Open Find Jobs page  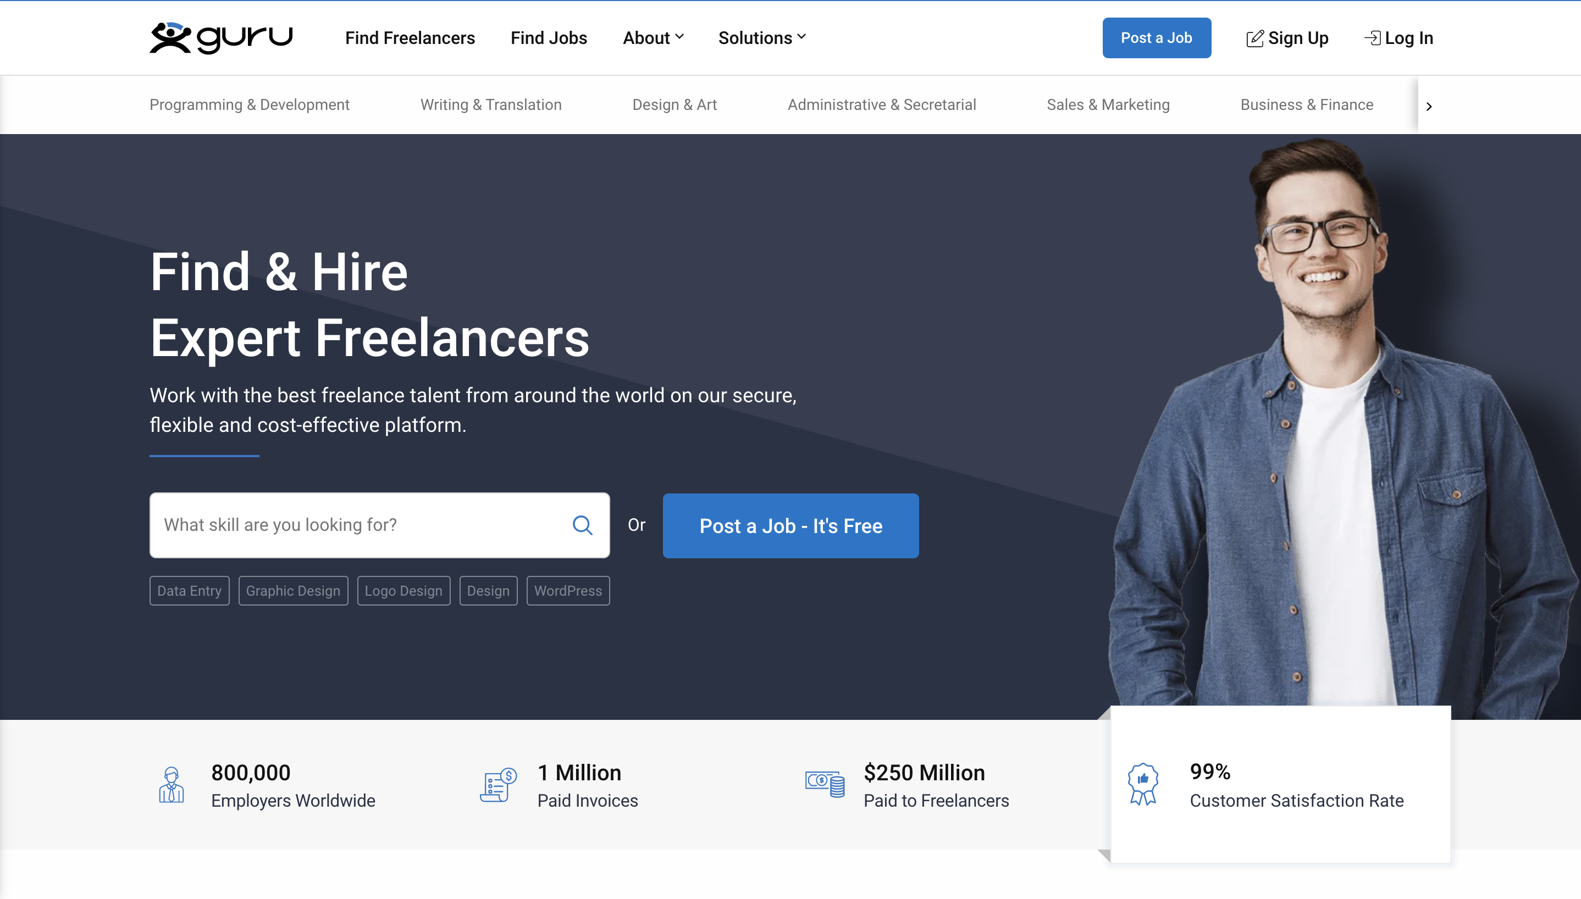[549, 38]
